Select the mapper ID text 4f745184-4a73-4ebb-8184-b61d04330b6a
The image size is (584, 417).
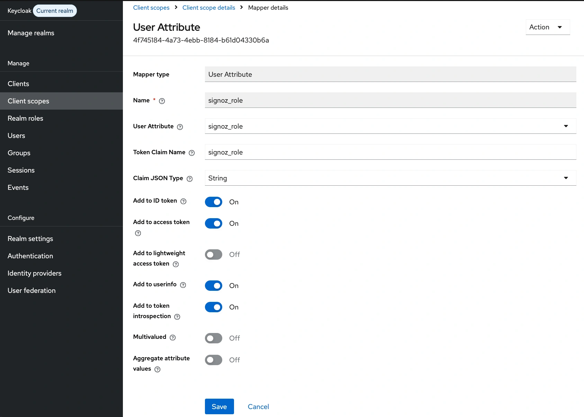tap(201, 40)
